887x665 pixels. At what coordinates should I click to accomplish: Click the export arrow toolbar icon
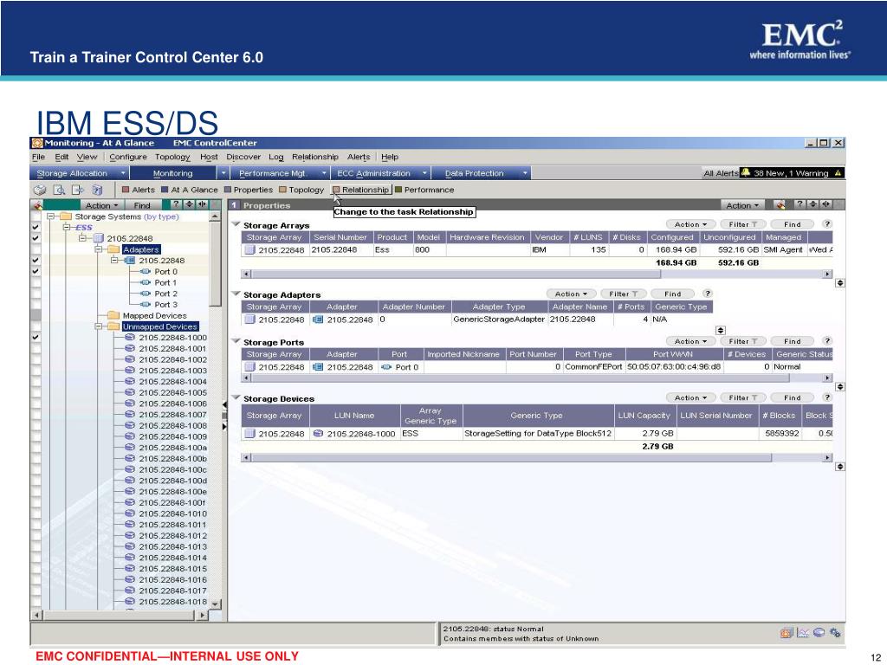click(x=77, y=190)
